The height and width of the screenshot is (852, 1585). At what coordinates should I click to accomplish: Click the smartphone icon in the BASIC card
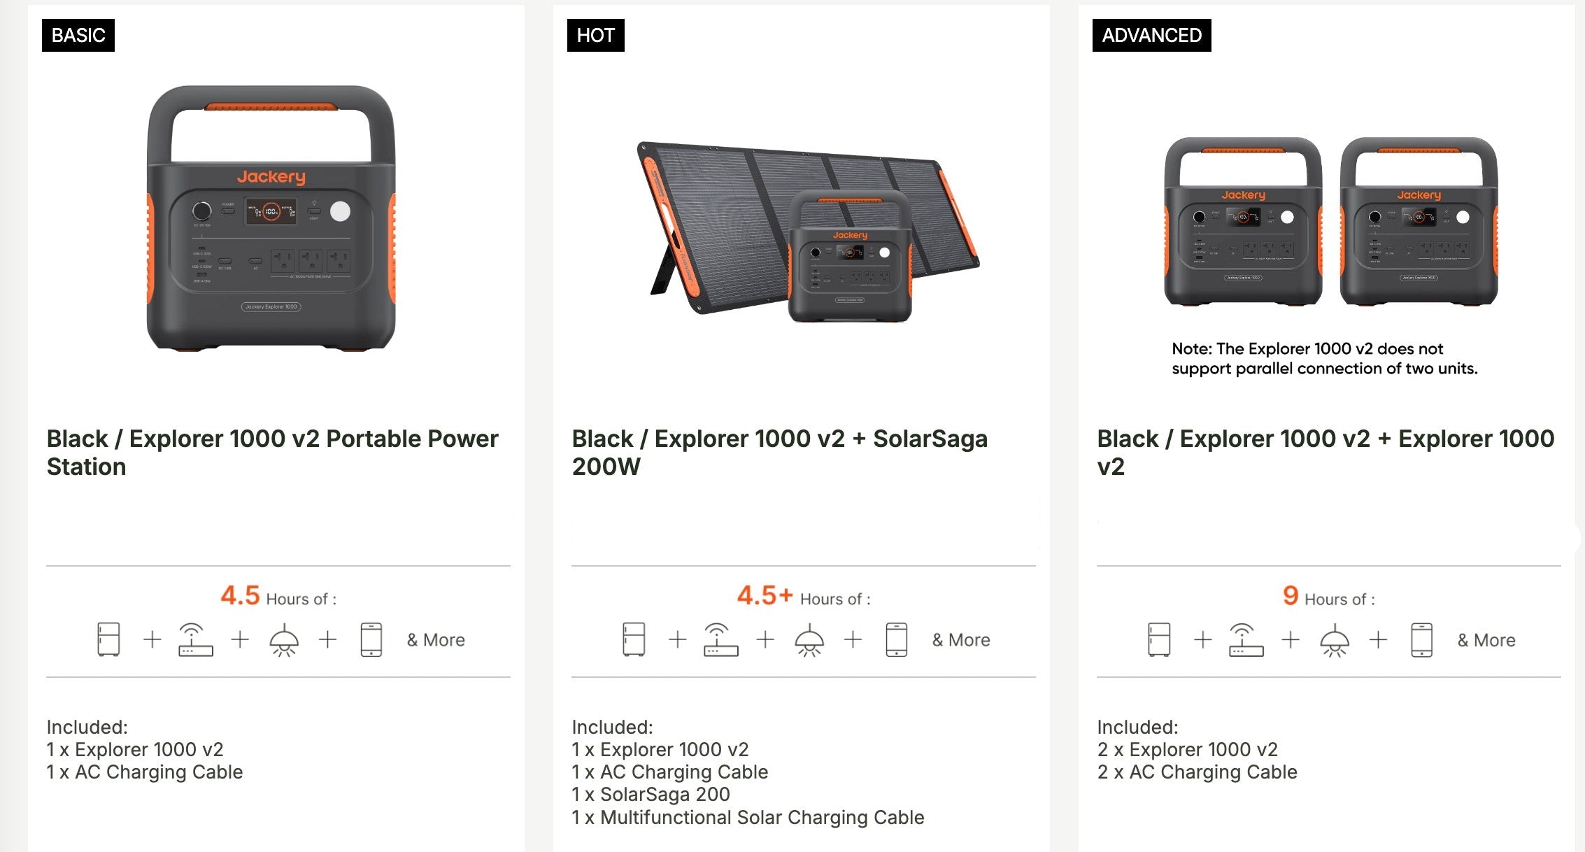coord(371,639)
